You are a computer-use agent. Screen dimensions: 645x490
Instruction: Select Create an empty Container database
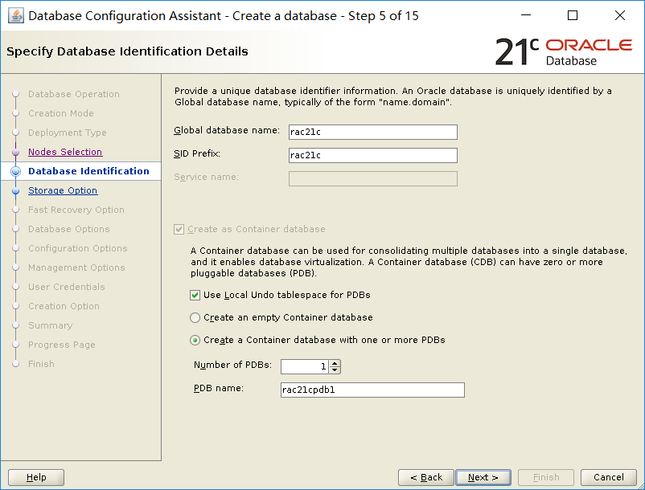pyautogui.click(x=195, y=317)
